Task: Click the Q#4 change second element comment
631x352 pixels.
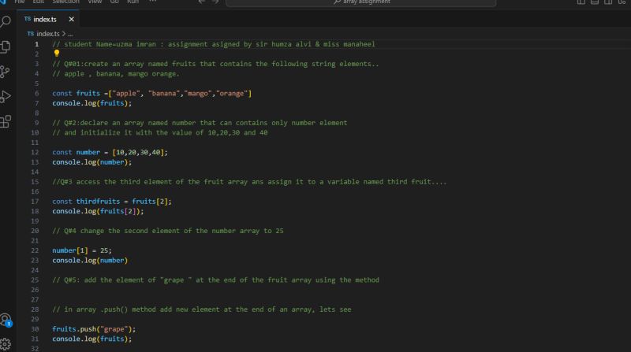Action: point(168,231)
